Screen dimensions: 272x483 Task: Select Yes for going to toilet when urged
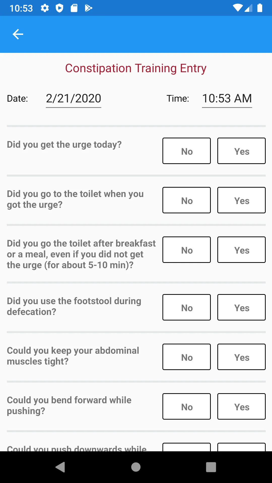point(242,200)
